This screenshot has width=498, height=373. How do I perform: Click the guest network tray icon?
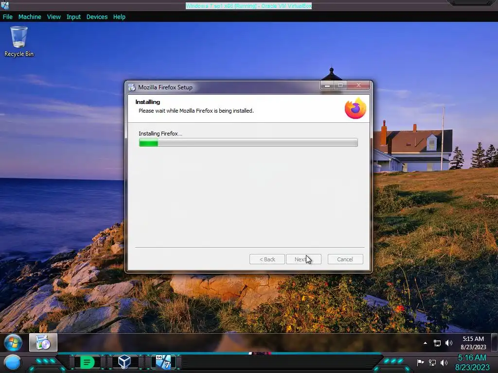pos(437,343)
